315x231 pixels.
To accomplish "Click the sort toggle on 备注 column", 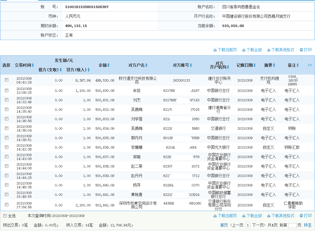I will (298, 65).
